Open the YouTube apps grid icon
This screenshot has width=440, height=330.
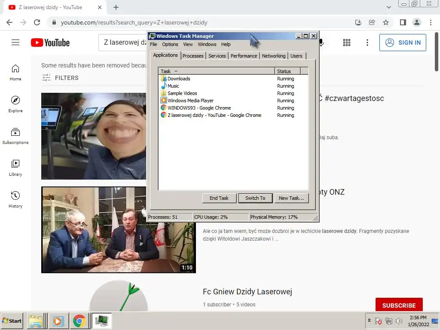(347, 43)
